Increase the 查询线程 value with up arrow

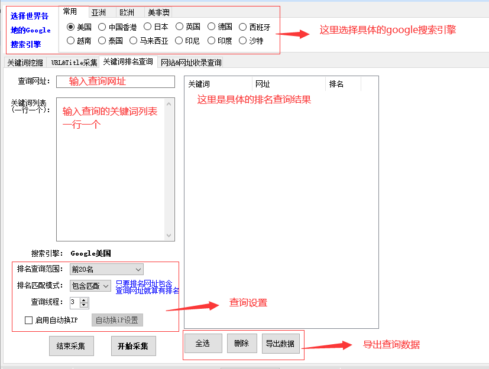pyautogui.click(x=84, y=301)
